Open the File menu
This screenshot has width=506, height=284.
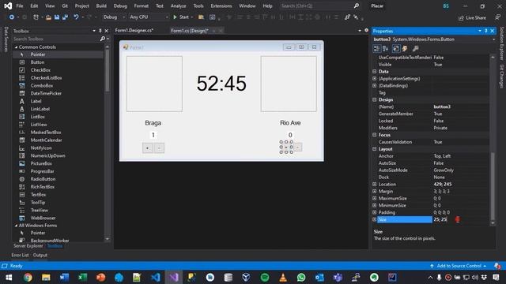(x=20, y=6)
